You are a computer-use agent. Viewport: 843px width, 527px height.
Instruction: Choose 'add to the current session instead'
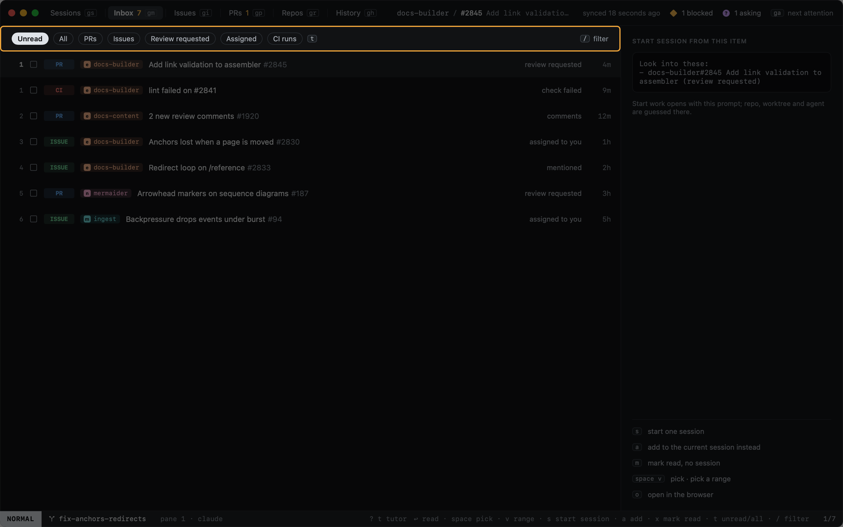704,447
